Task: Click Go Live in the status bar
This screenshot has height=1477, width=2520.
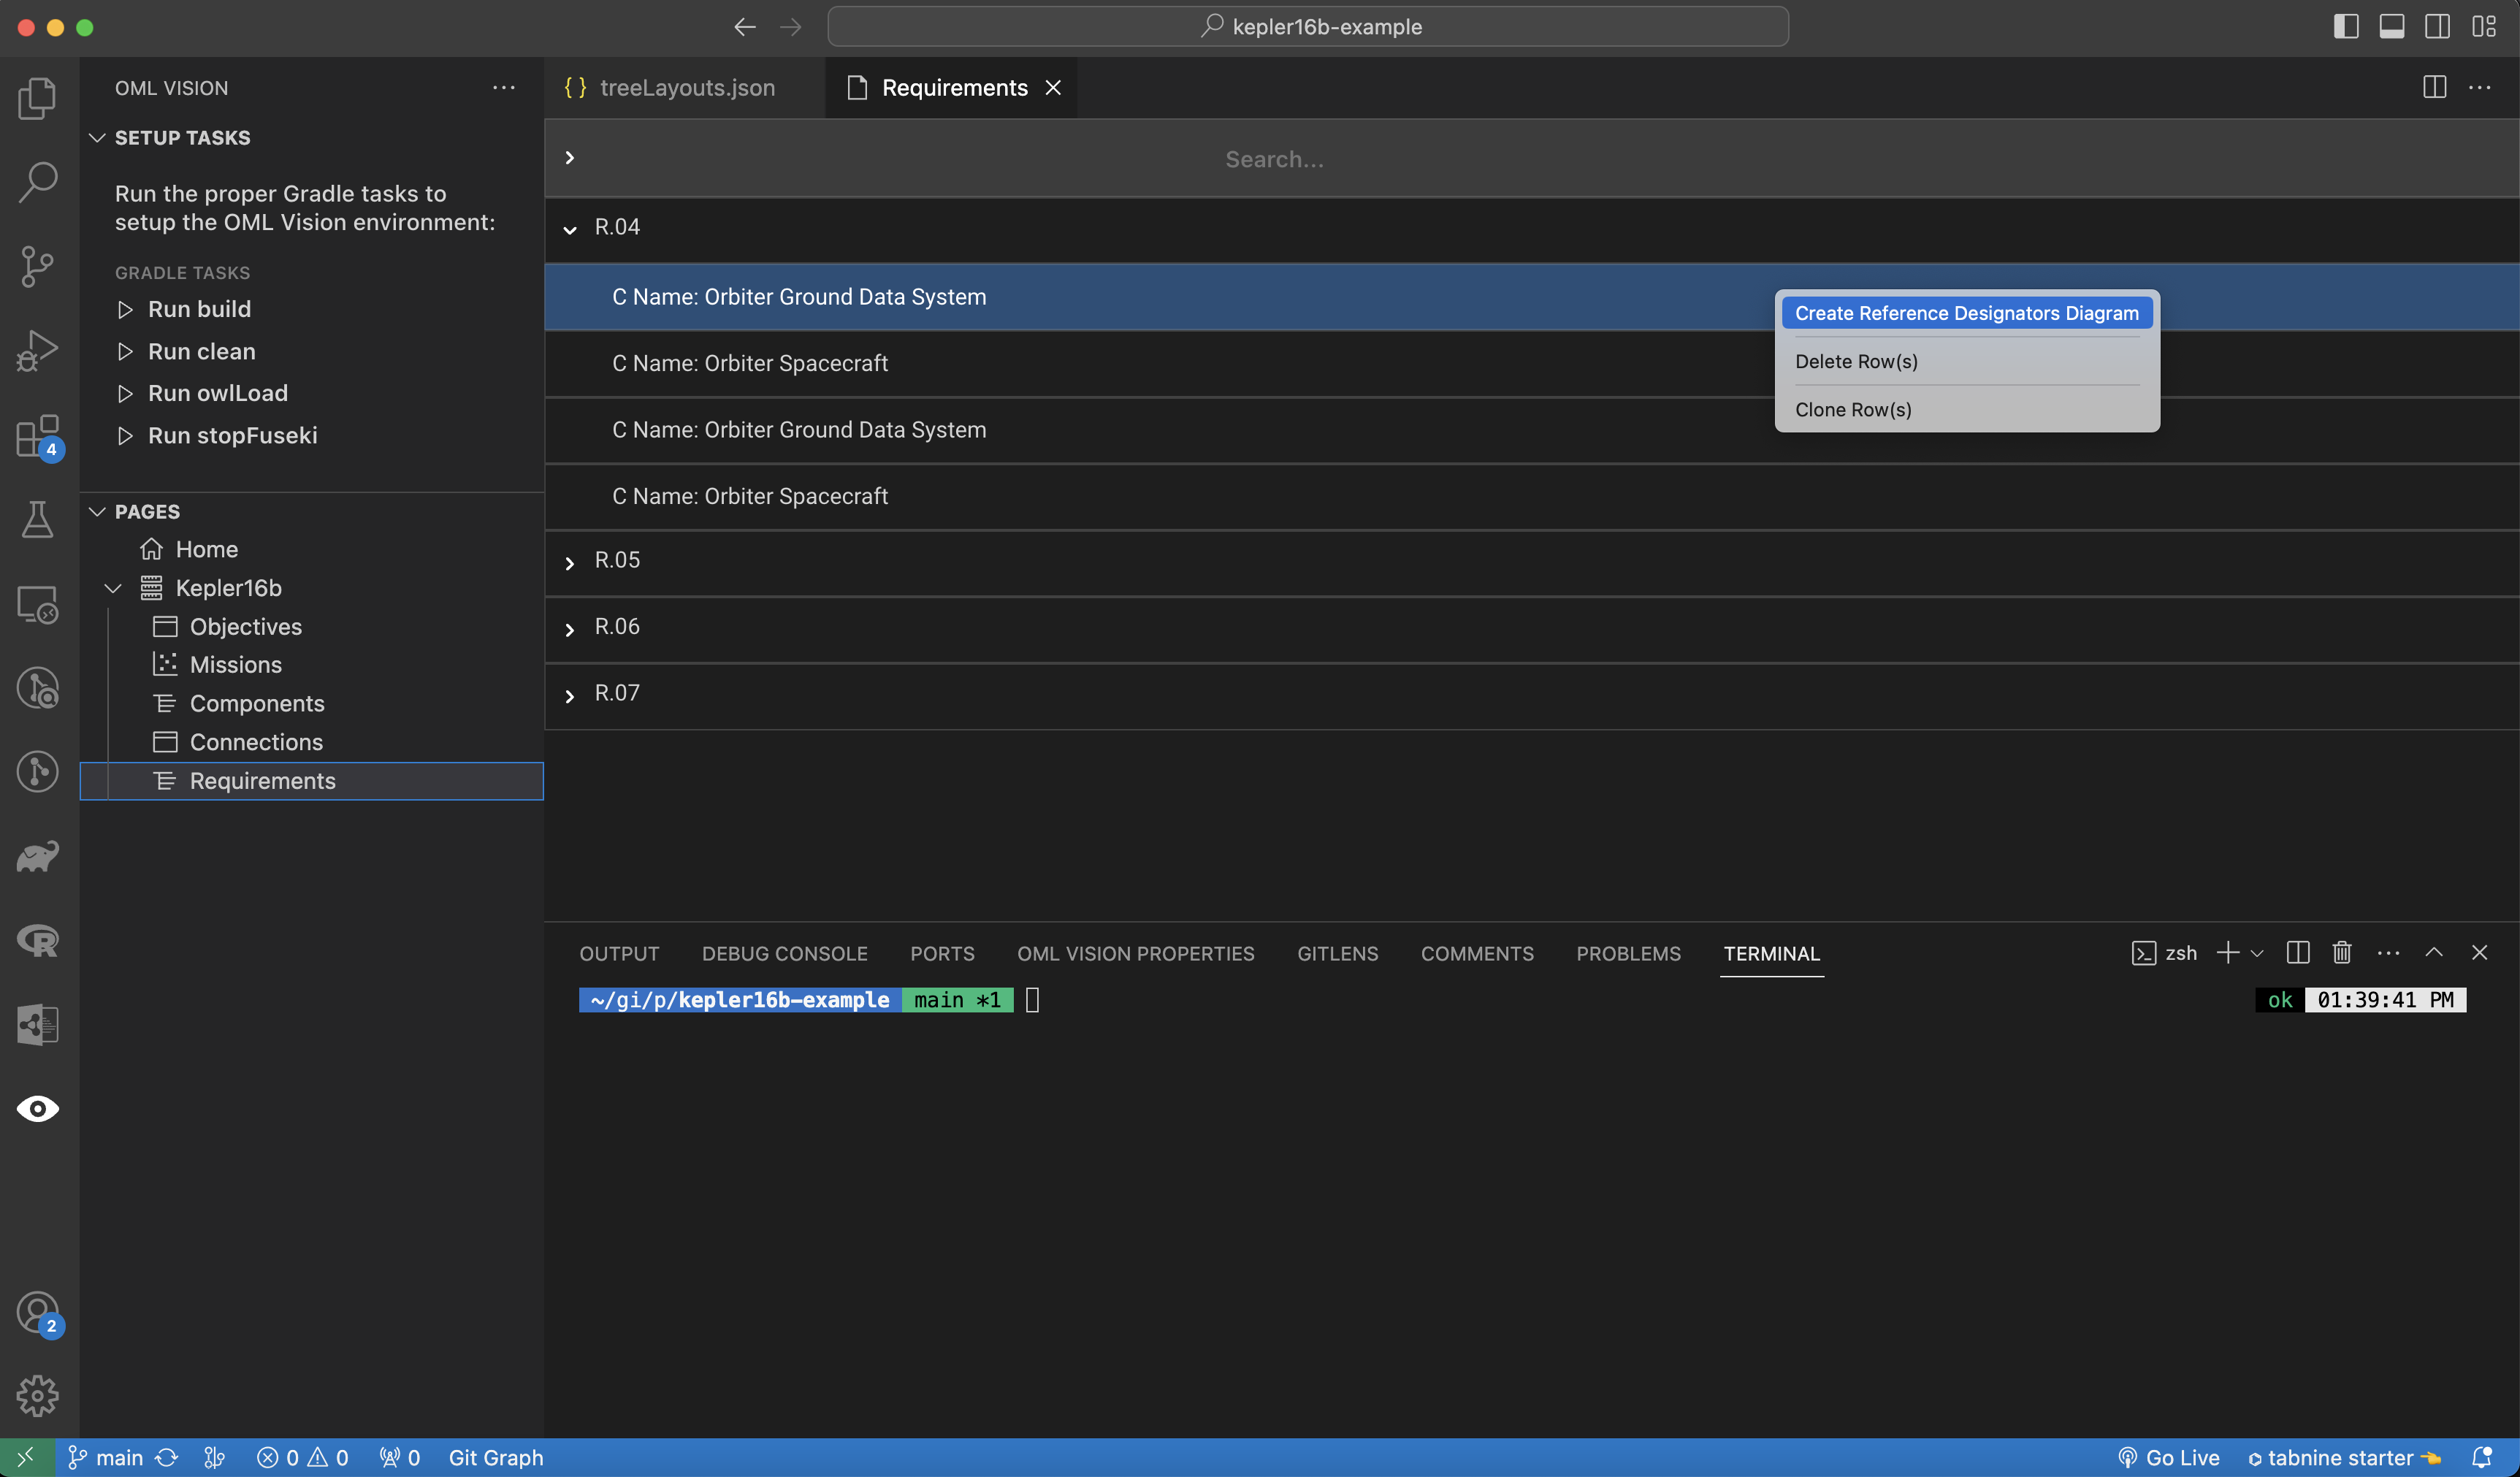Action: tap(2168, 1458)
